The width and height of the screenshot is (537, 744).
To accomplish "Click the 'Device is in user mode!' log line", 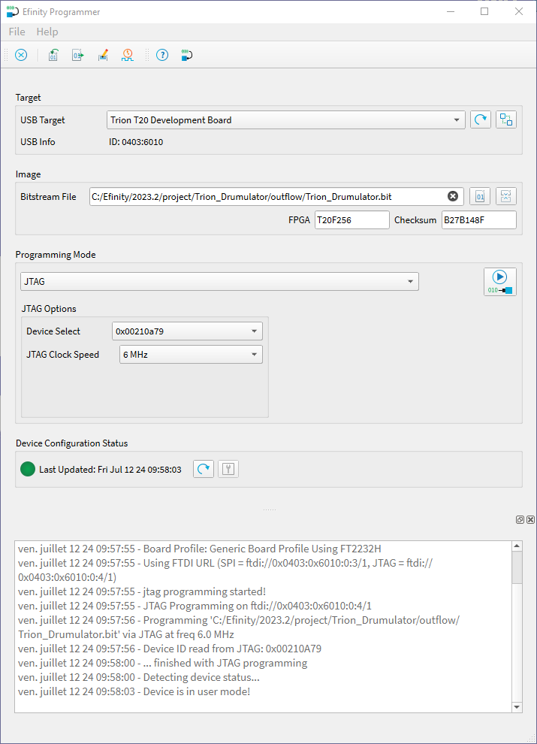I will click(x=134, y=691).
